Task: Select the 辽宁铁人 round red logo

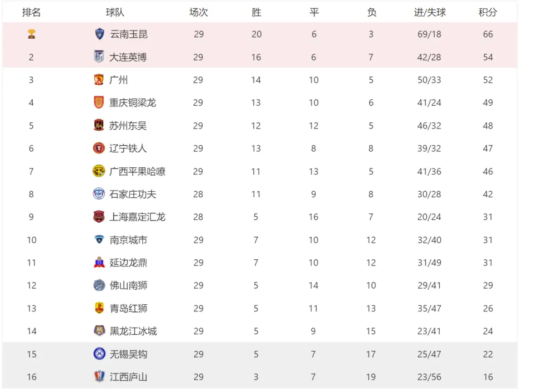Action: point(99,148)
